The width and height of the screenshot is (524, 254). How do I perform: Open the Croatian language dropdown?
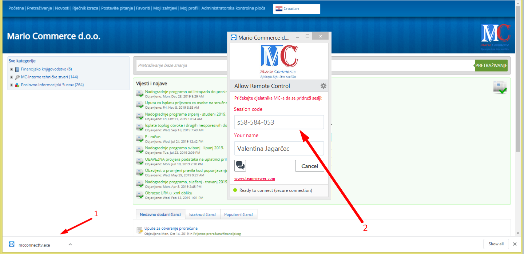click(296, 9)
